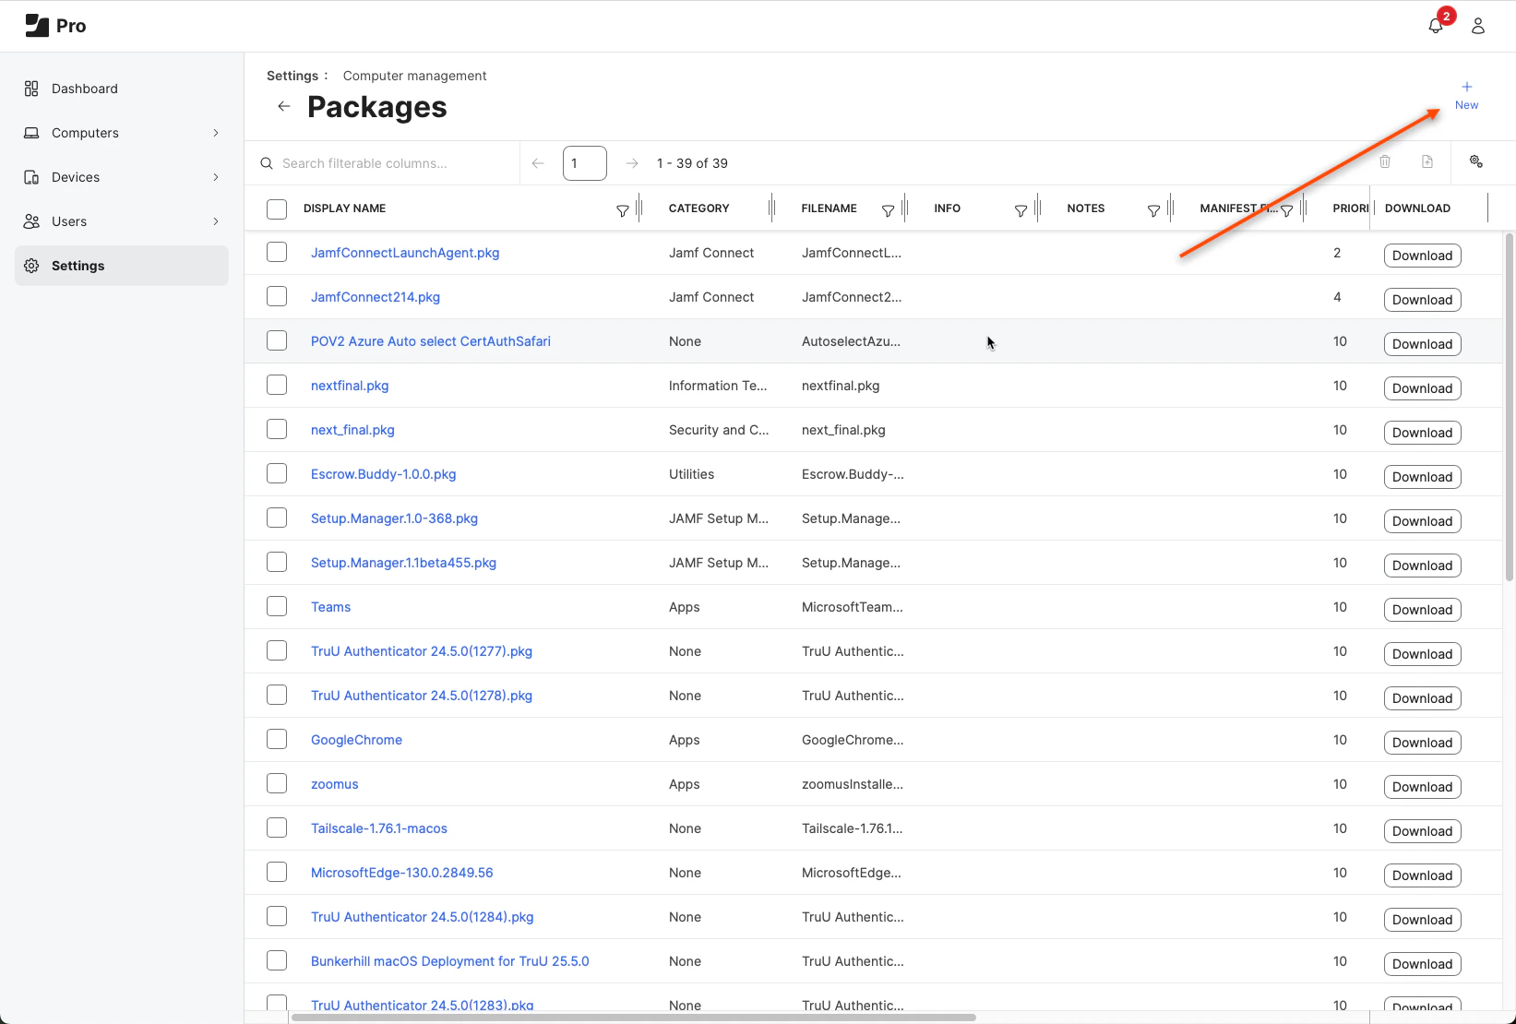Screen dimensions: 1516x1024
Task: Open the Setup.Manager.1.0-368.pkg package link
Action: tap(394, 518)
